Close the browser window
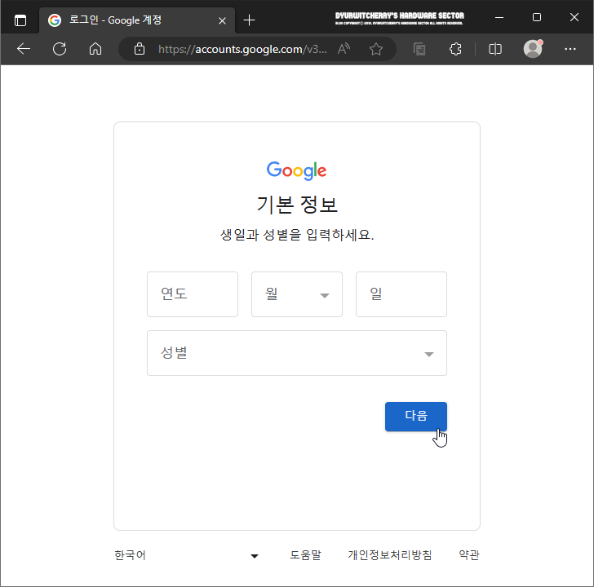Viewport: 594px width, 587px height. [x=574, y=17]
